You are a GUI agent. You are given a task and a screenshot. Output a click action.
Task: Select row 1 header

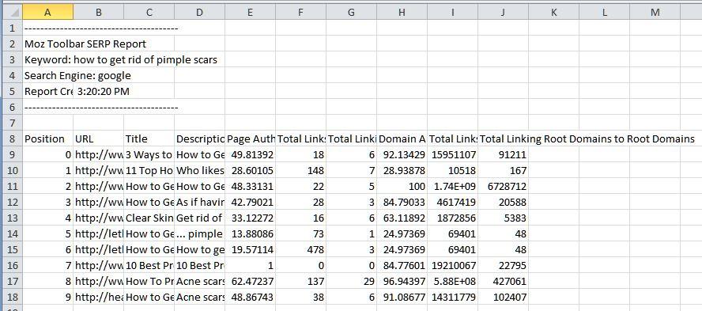[x=12, y=28]
